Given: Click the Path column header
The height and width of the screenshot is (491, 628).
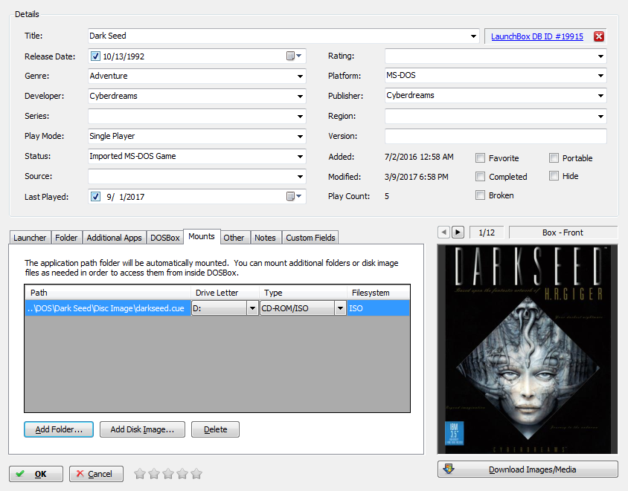Looking at the screenshot, I should [x=108, y=292].
